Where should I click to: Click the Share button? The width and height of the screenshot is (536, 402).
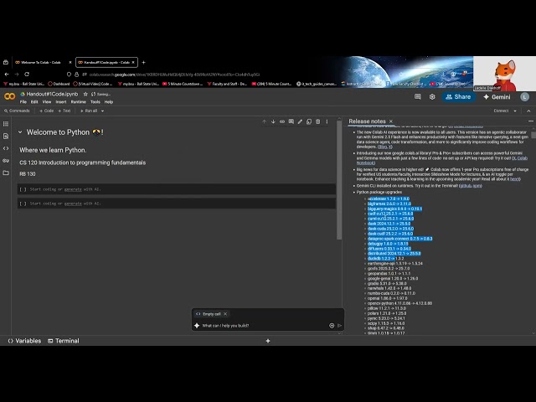coord(458,97)
